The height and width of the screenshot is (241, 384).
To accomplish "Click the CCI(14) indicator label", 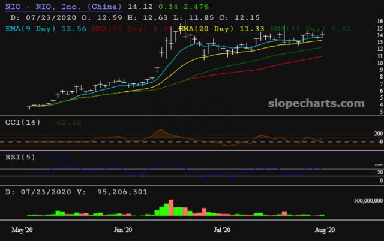I will click(x=23, y=123).
